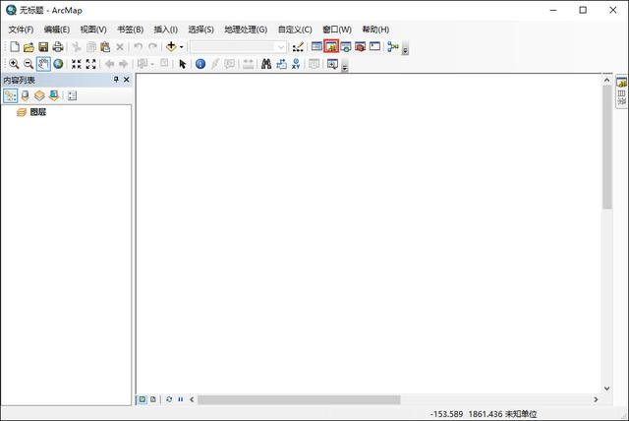Show the Table of Contents window icon
The image size is (629, 421).
[x=316, y=46]
